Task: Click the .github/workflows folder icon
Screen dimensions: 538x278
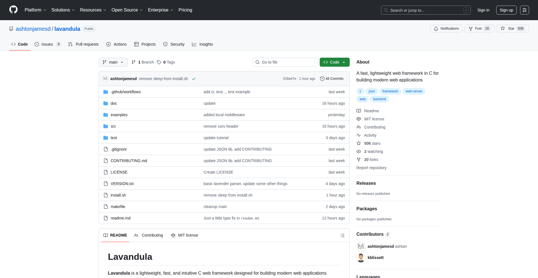Action: pos(106,92)
